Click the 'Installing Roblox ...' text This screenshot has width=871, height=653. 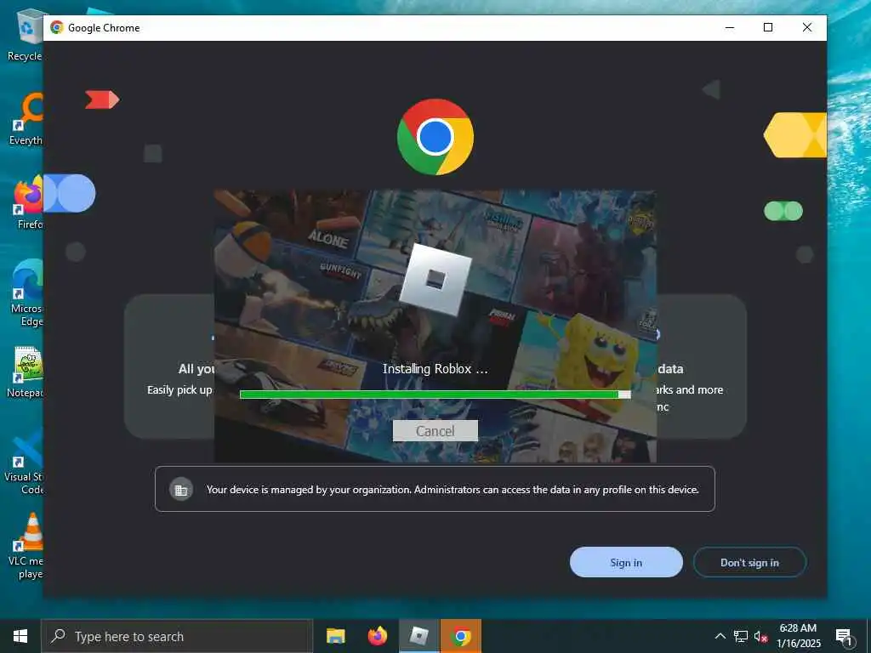435,369
